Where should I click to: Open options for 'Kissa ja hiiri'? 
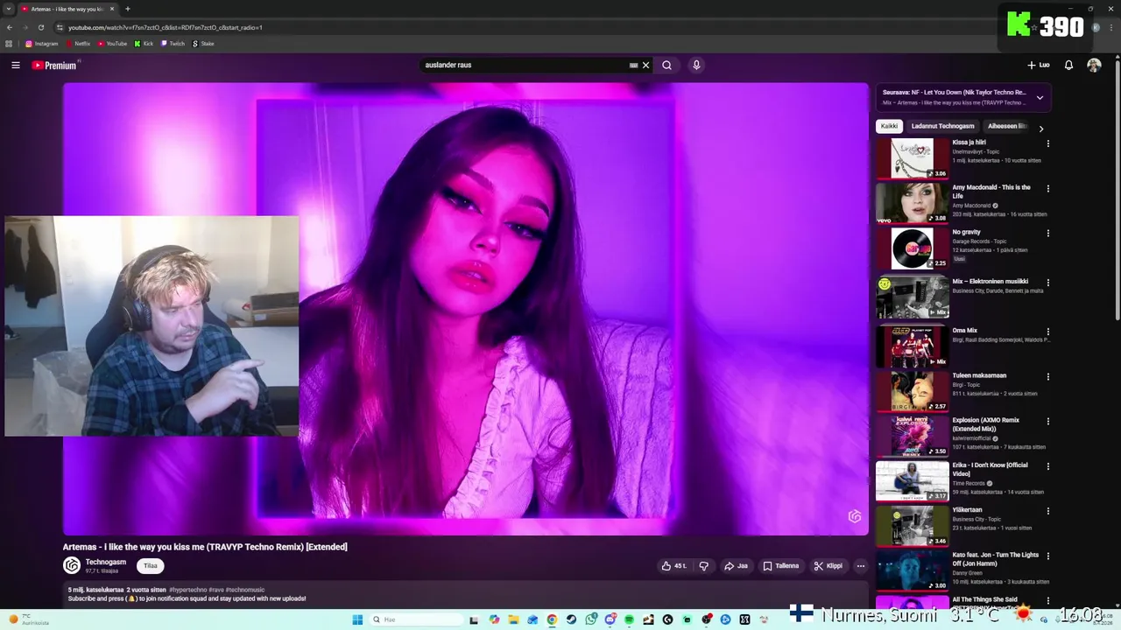pyautogui.click(x=1047, y=143)
